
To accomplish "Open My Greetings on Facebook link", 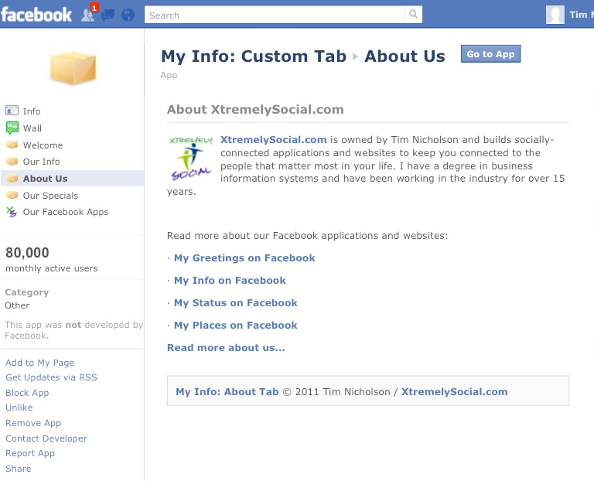I will tap(244, 258).
